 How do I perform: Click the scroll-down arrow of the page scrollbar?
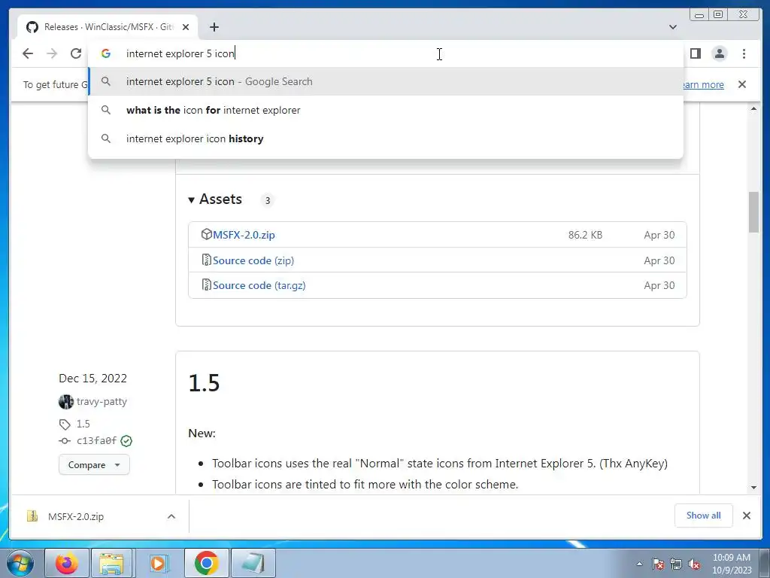click(x=753, y=488)
